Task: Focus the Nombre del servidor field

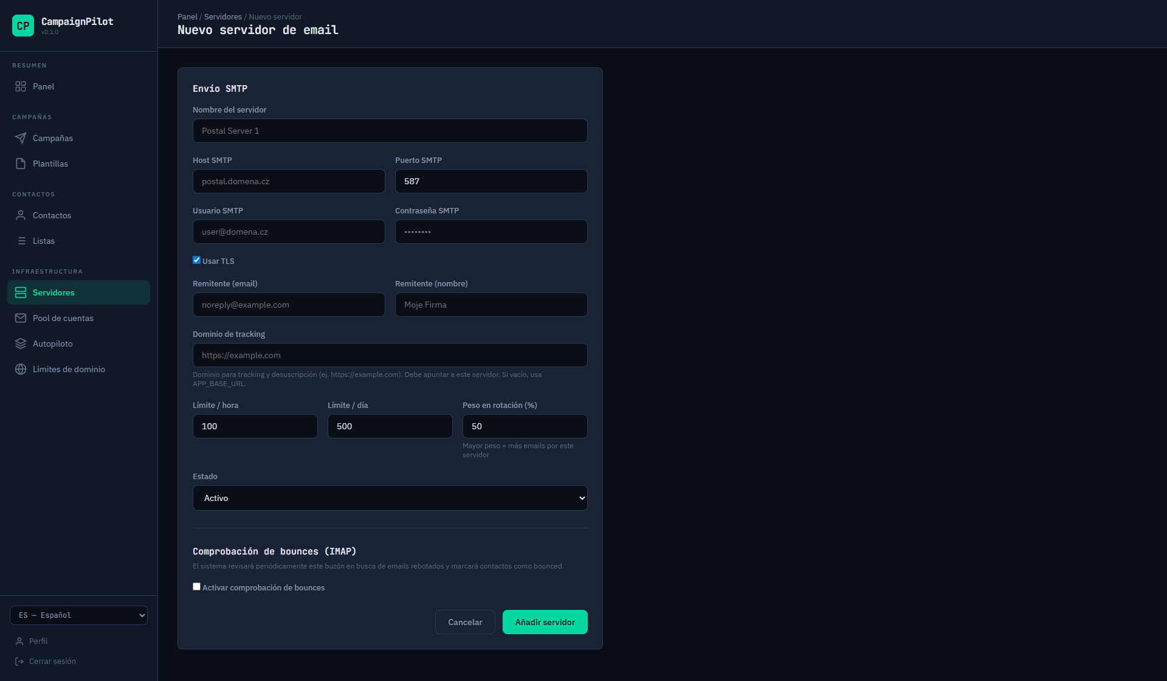Action: 390,131
